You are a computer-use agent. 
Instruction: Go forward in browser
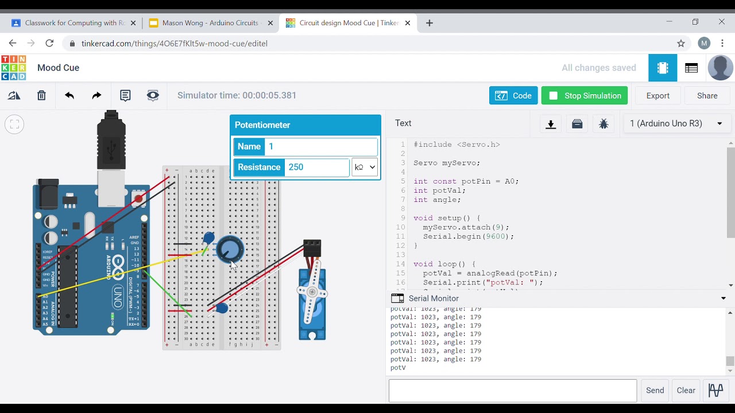31,44
